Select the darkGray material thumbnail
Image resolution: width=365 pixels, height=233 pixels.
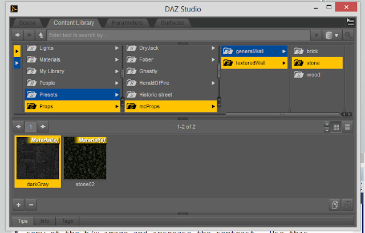[38, 162]
